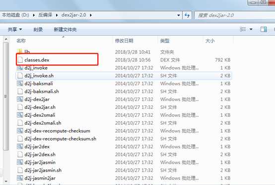Select the file name d2j-dex-recompute-checksum.sh
275x185 pixels.
point(61,139)
